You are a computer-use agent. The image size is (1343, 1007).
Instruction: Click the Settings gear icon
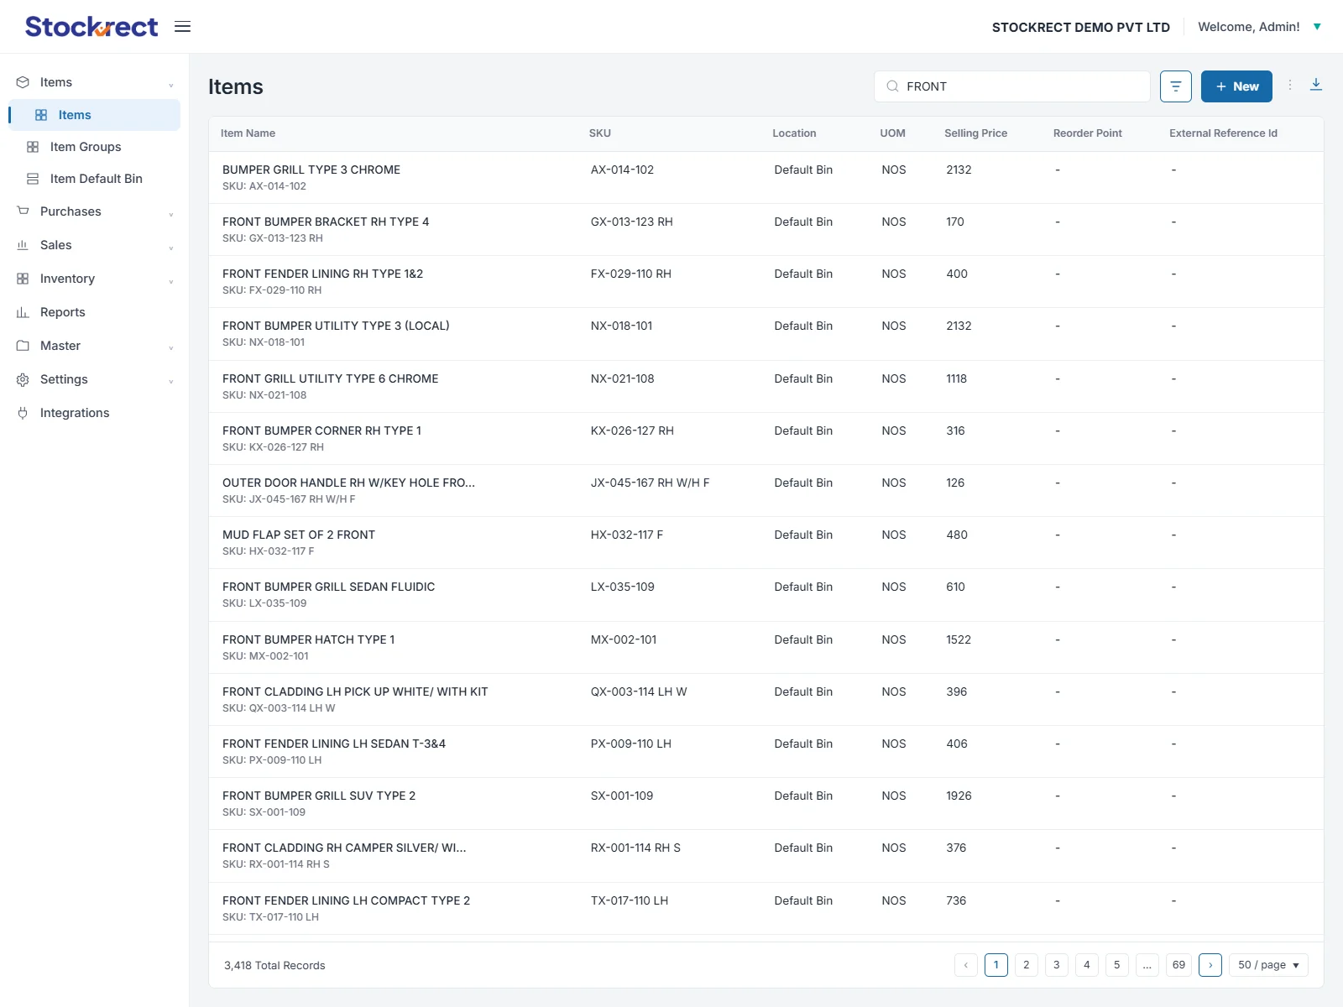point(23,379)
